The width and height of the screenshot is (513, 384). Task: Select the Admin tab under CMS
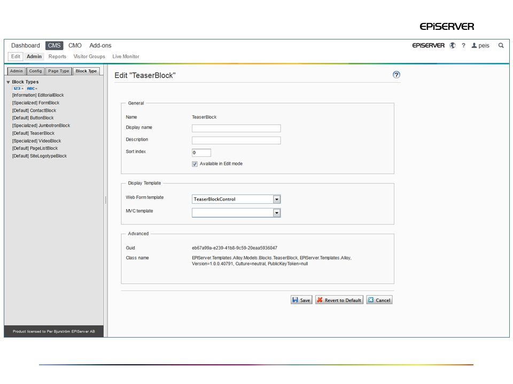[x=34, y=57]
